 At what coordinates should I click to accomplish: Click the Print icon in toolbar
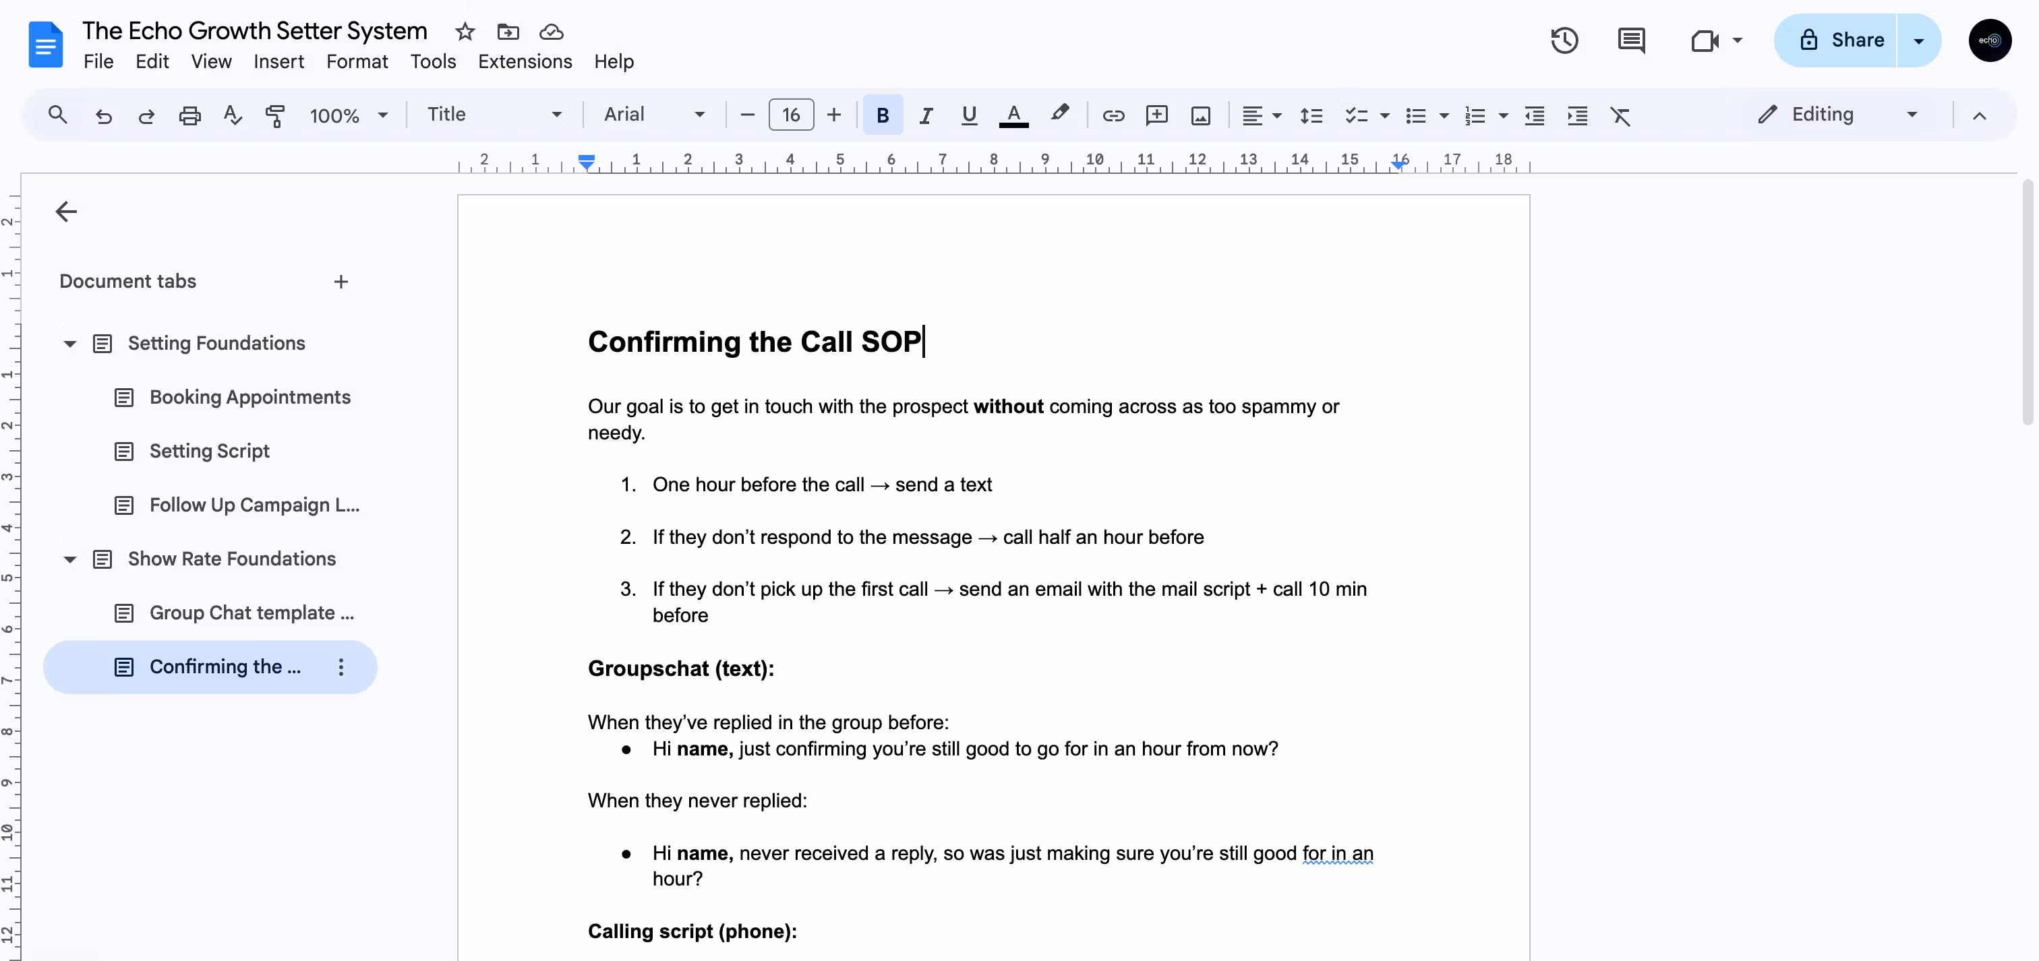click(x=189, y=115)
